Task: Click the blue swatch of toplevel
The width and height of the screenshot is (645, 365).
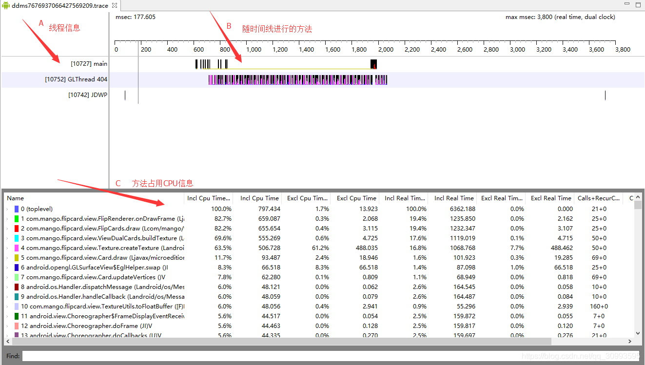Action: [17, 209]
